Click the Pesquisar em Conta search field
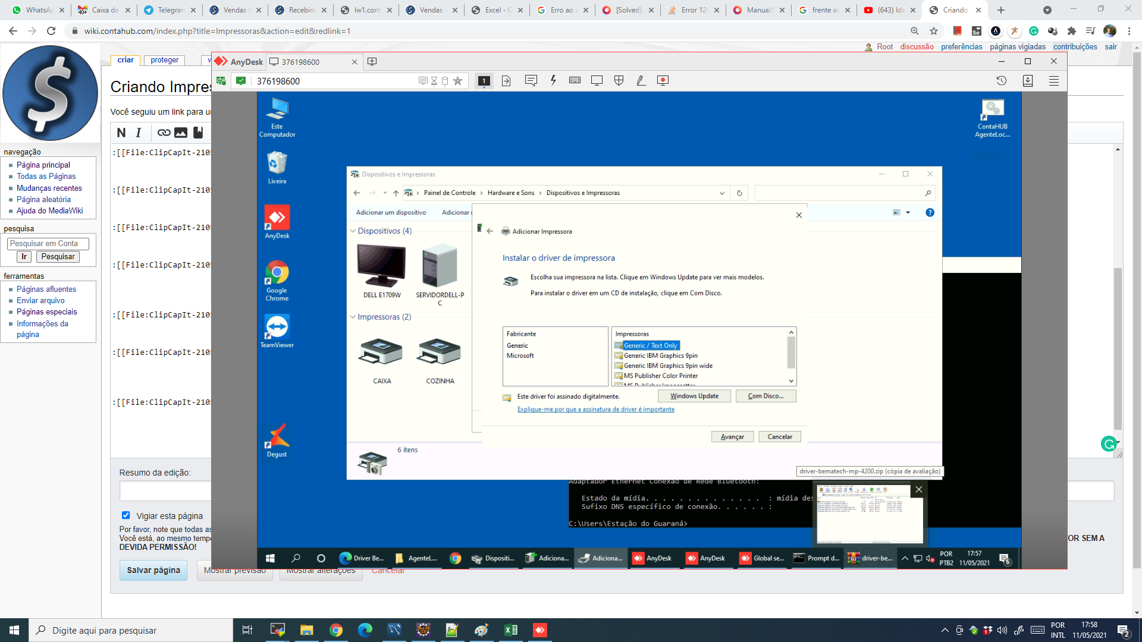 [x=48, y=243]
